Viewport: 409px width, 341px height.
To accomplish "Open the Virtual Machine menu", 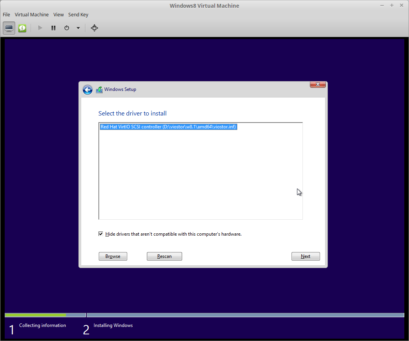I will pos(32,14).
